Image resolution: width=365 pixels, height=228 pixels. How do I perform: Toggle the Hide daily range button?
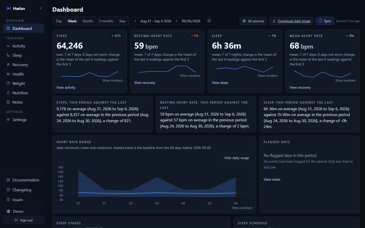(236, 158)
